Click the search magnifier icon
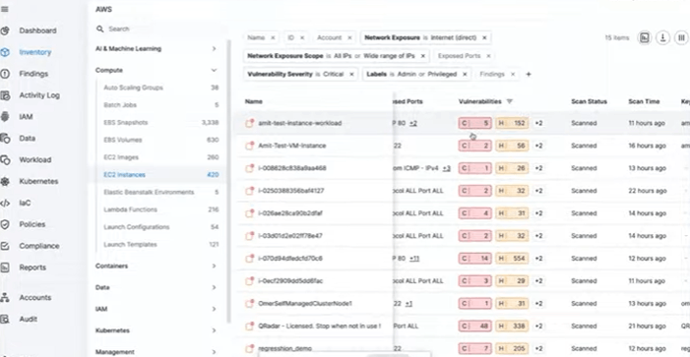 coord(100,30)
